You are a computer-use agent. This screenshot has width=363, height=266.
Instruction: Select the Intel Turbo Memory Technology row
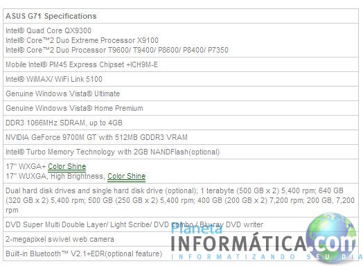pos(181,152)
